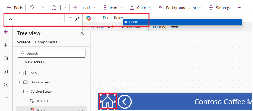Select Catalog Screen in the tree
This screenshot has width=253, height=111.
(42, 92)
